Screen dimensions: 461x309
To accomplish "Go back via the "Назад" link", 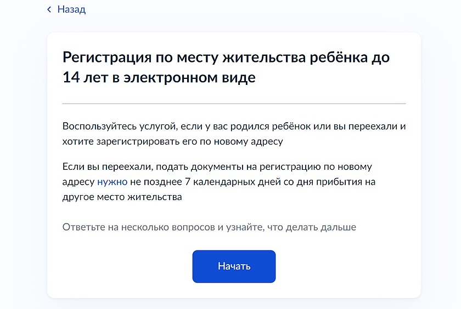I will coord(71,10).
